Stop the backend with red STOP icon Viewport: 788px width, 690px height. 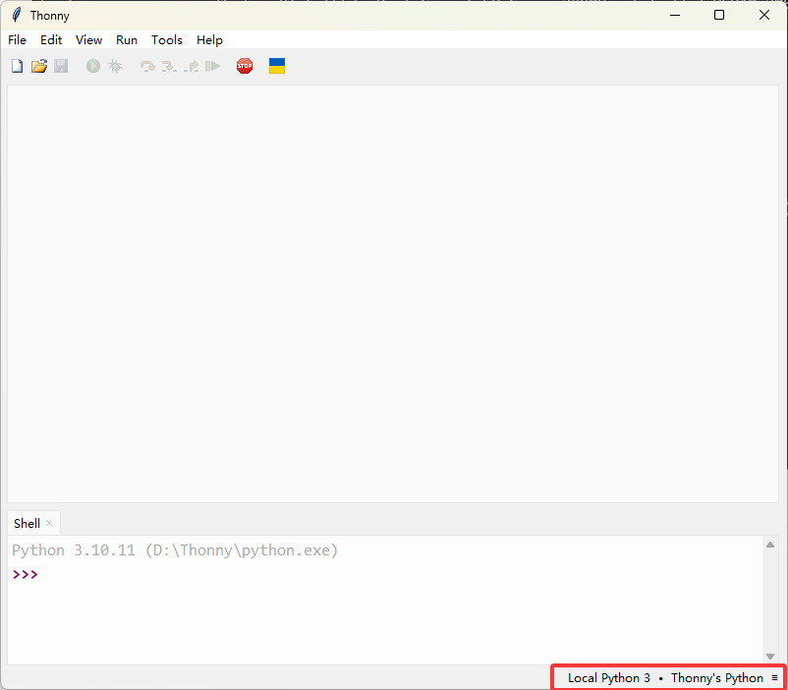(245, 66)
